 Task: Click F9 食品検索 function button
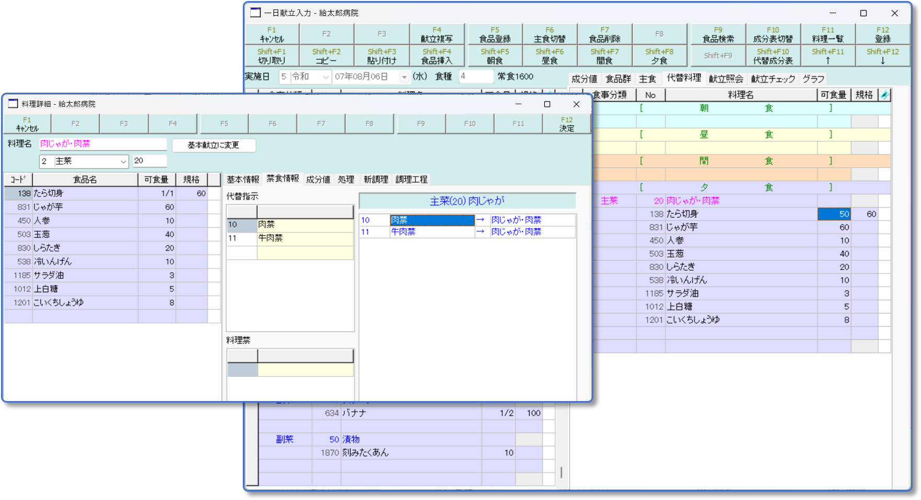click(718, 35)
